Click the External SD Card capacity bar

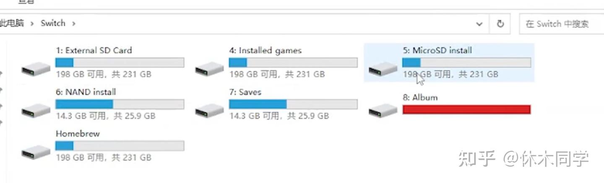point(120,63)
